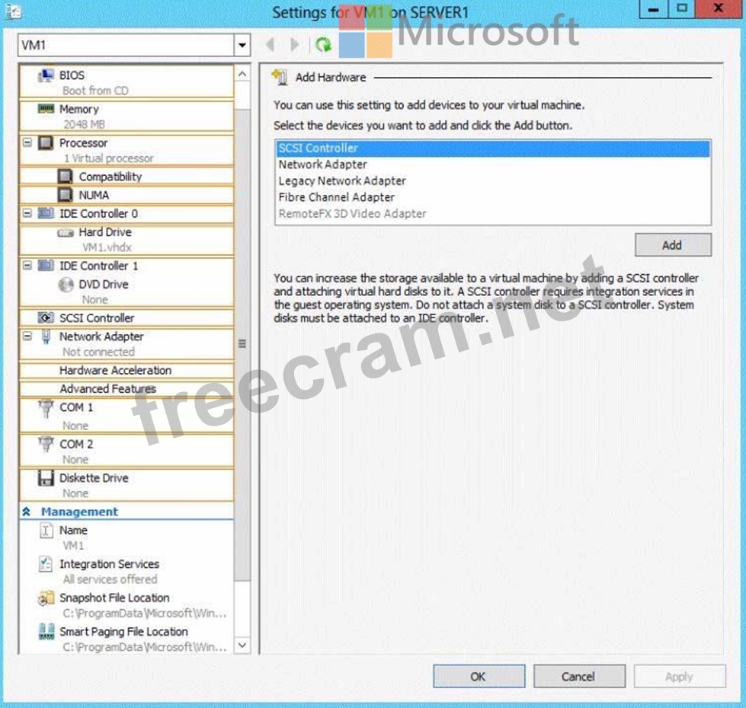Click the BIOS computer icon
Viewport: 746px width, 708px height.
point(46,75)
